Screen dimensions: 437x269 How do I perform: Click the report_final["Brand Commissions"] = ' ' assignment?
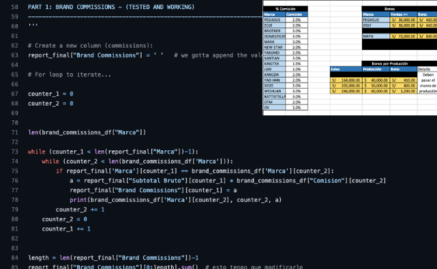pyautogui.click(x=95, y=55)
